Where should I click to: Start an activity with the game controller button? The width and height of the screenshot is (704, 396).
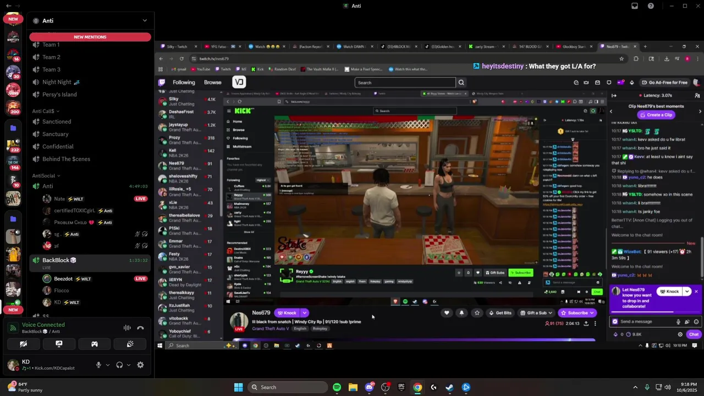tap(95, 344)
